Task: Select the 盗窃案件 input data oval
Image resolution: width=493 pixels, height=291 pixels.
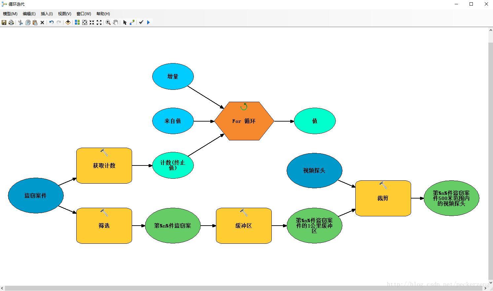Action: [x=36, y=196]
